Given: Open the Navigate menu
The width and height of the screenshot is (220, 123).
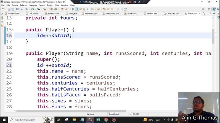Looking at the screenshot, I should point(33,5).
